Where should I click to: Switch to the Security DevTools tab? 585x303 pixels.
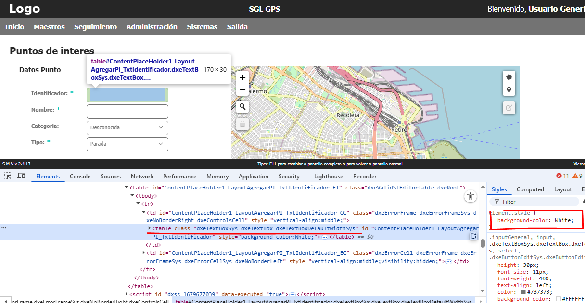tap(289, 177)
